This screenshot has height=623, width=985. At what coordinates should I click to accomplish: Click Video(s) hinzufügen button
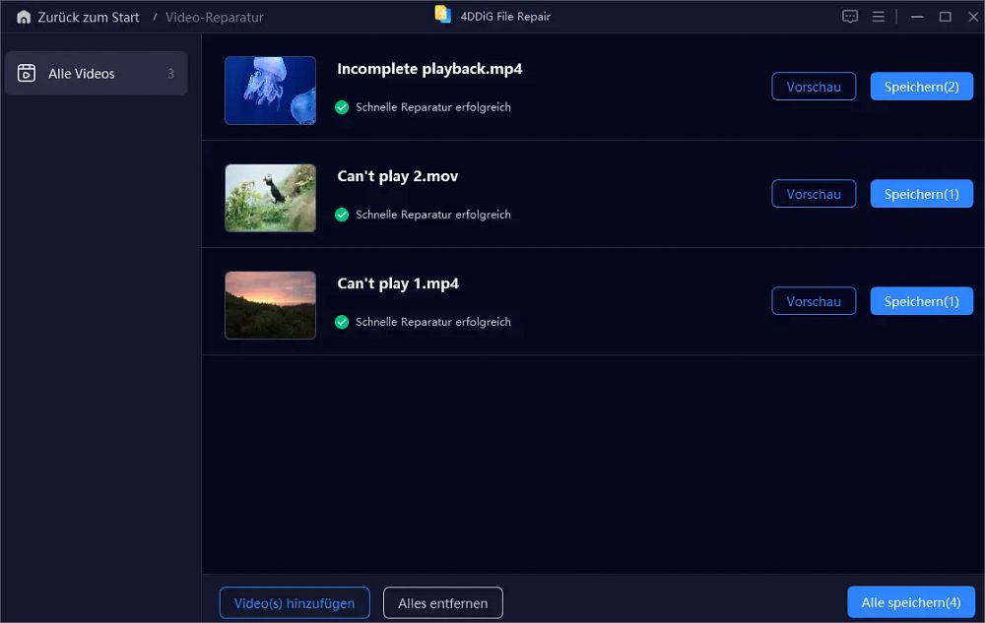[x=295, y=603]
